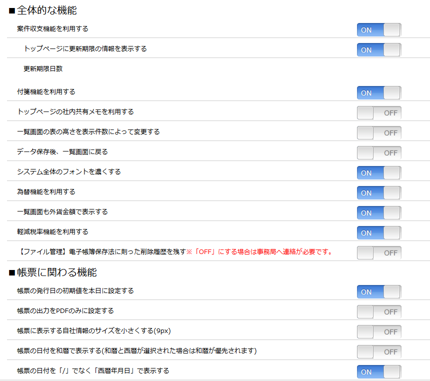
Task: Disable トップページに更新期限の情報を表示する switch
Action: [x=378, y=50]
